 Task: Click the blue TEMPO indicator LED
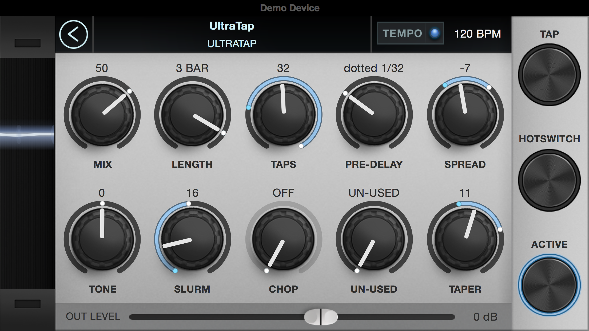pyautogui.click(x=435, y=34)
